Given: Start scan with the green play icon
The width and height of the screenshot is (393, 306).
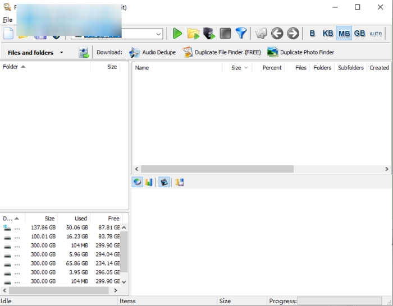Looking at the screenshot, I should pos(177,33).
